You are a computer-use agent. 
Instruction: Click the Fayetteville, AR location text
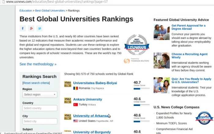coord(105,121)
